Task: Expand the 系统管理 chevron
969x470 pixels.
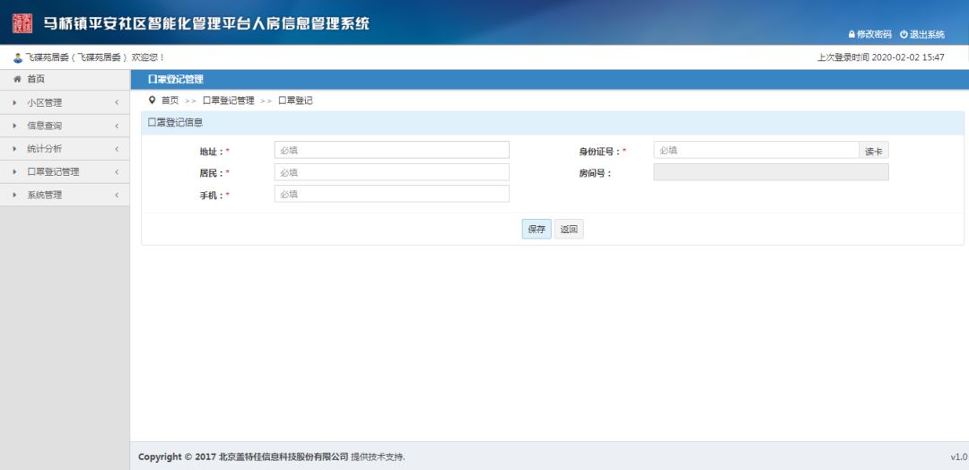Action: (x=117, y=195)
